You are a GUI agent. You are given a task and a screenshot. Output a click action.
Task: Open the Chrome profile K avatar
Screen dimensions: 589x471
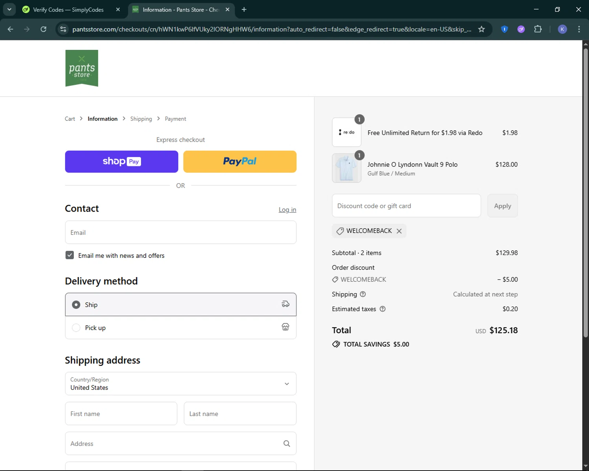pos(562,29)
